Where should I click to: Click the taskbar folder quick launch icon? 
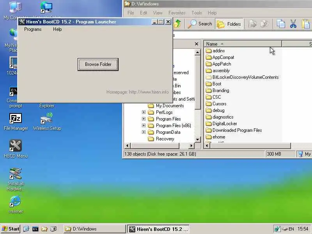[x=44, y=229]
